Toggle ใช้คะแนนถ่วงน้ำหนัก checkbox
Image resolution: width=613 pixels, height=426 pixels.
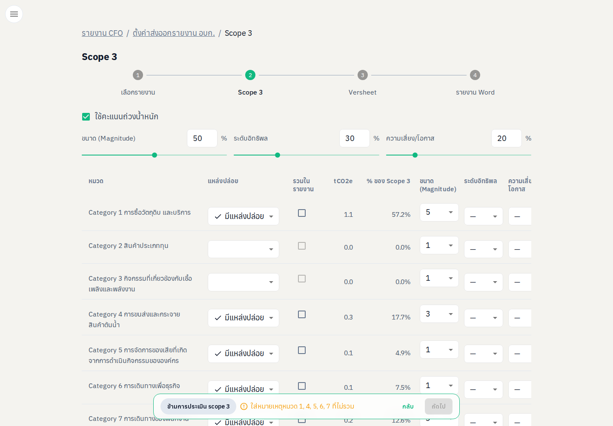point(86,117)
